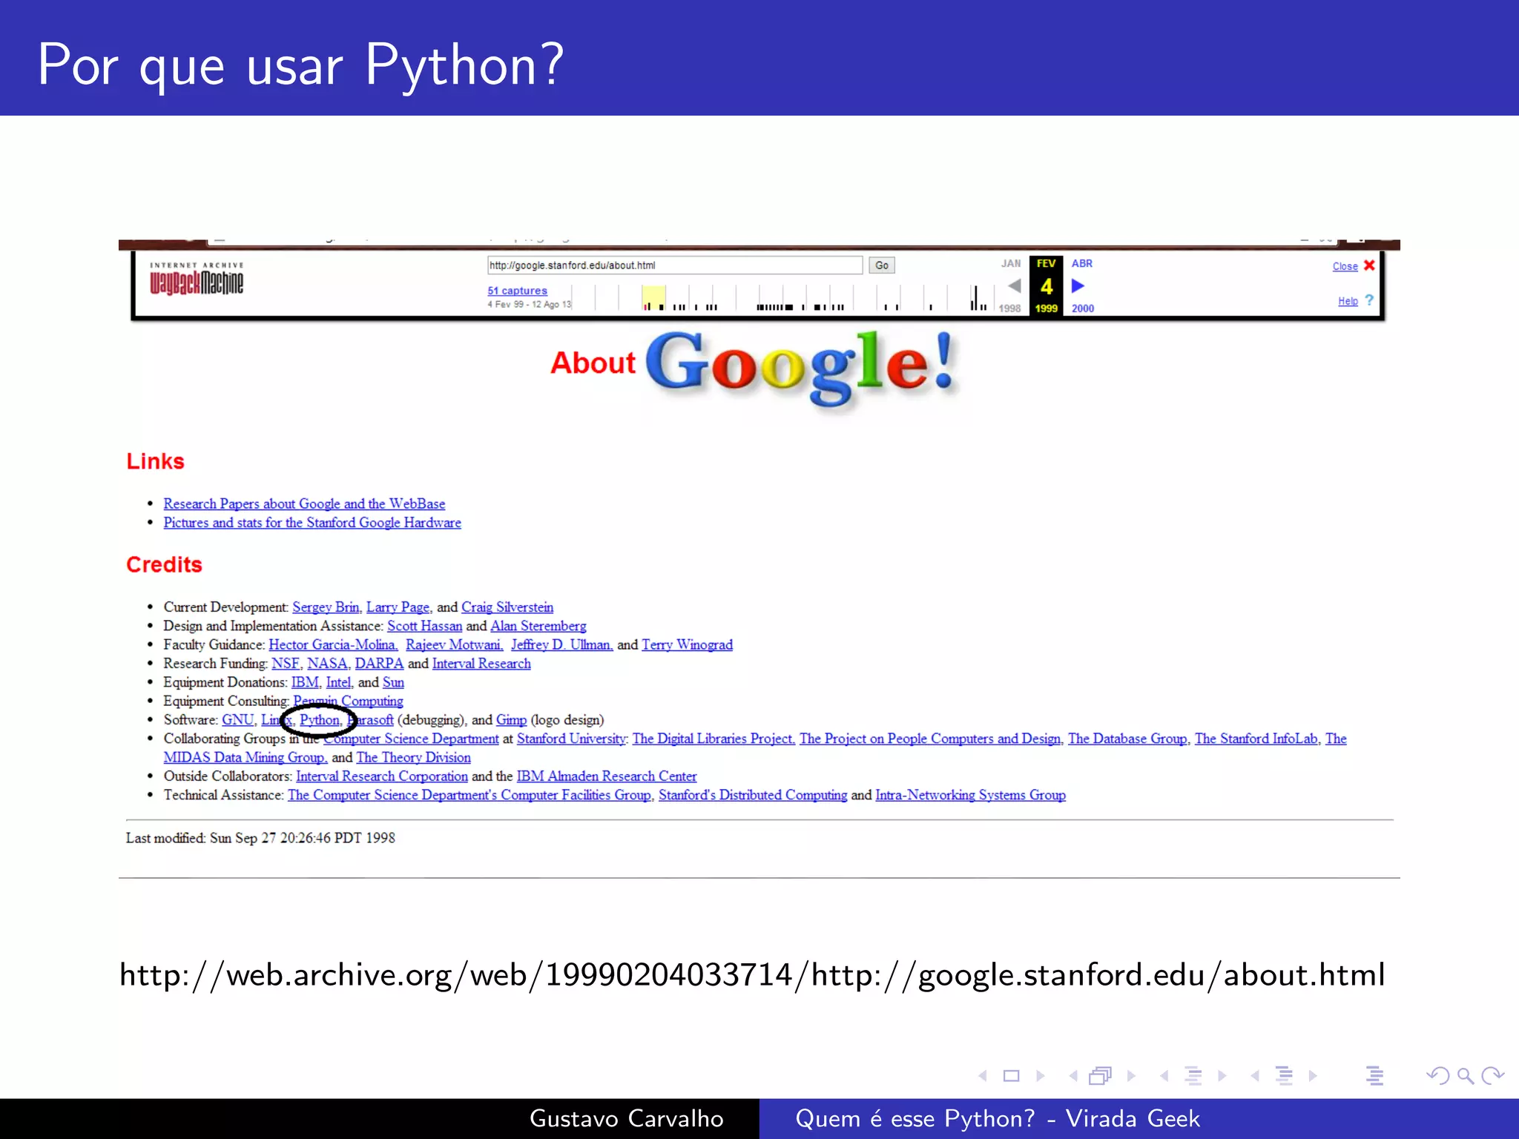Open the Stanford University link
Image resolution: width=1519 pixels, height=1139 pixels.
point(572,739)
